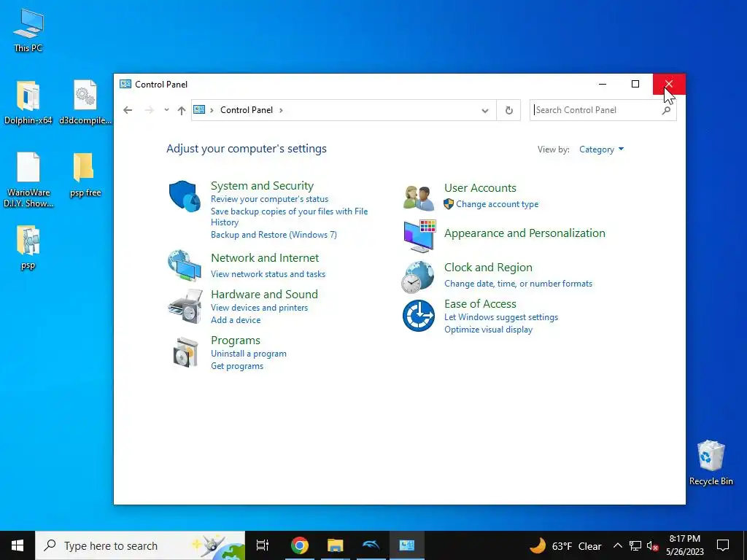Open the Start menu
This screenshot has width=747, height=560.
coord(18,545)
